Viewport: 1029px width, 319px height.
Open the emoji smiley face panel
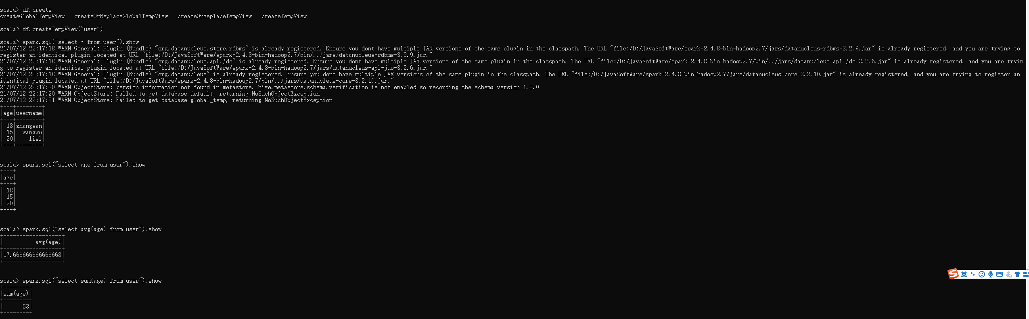pos(982,274)
